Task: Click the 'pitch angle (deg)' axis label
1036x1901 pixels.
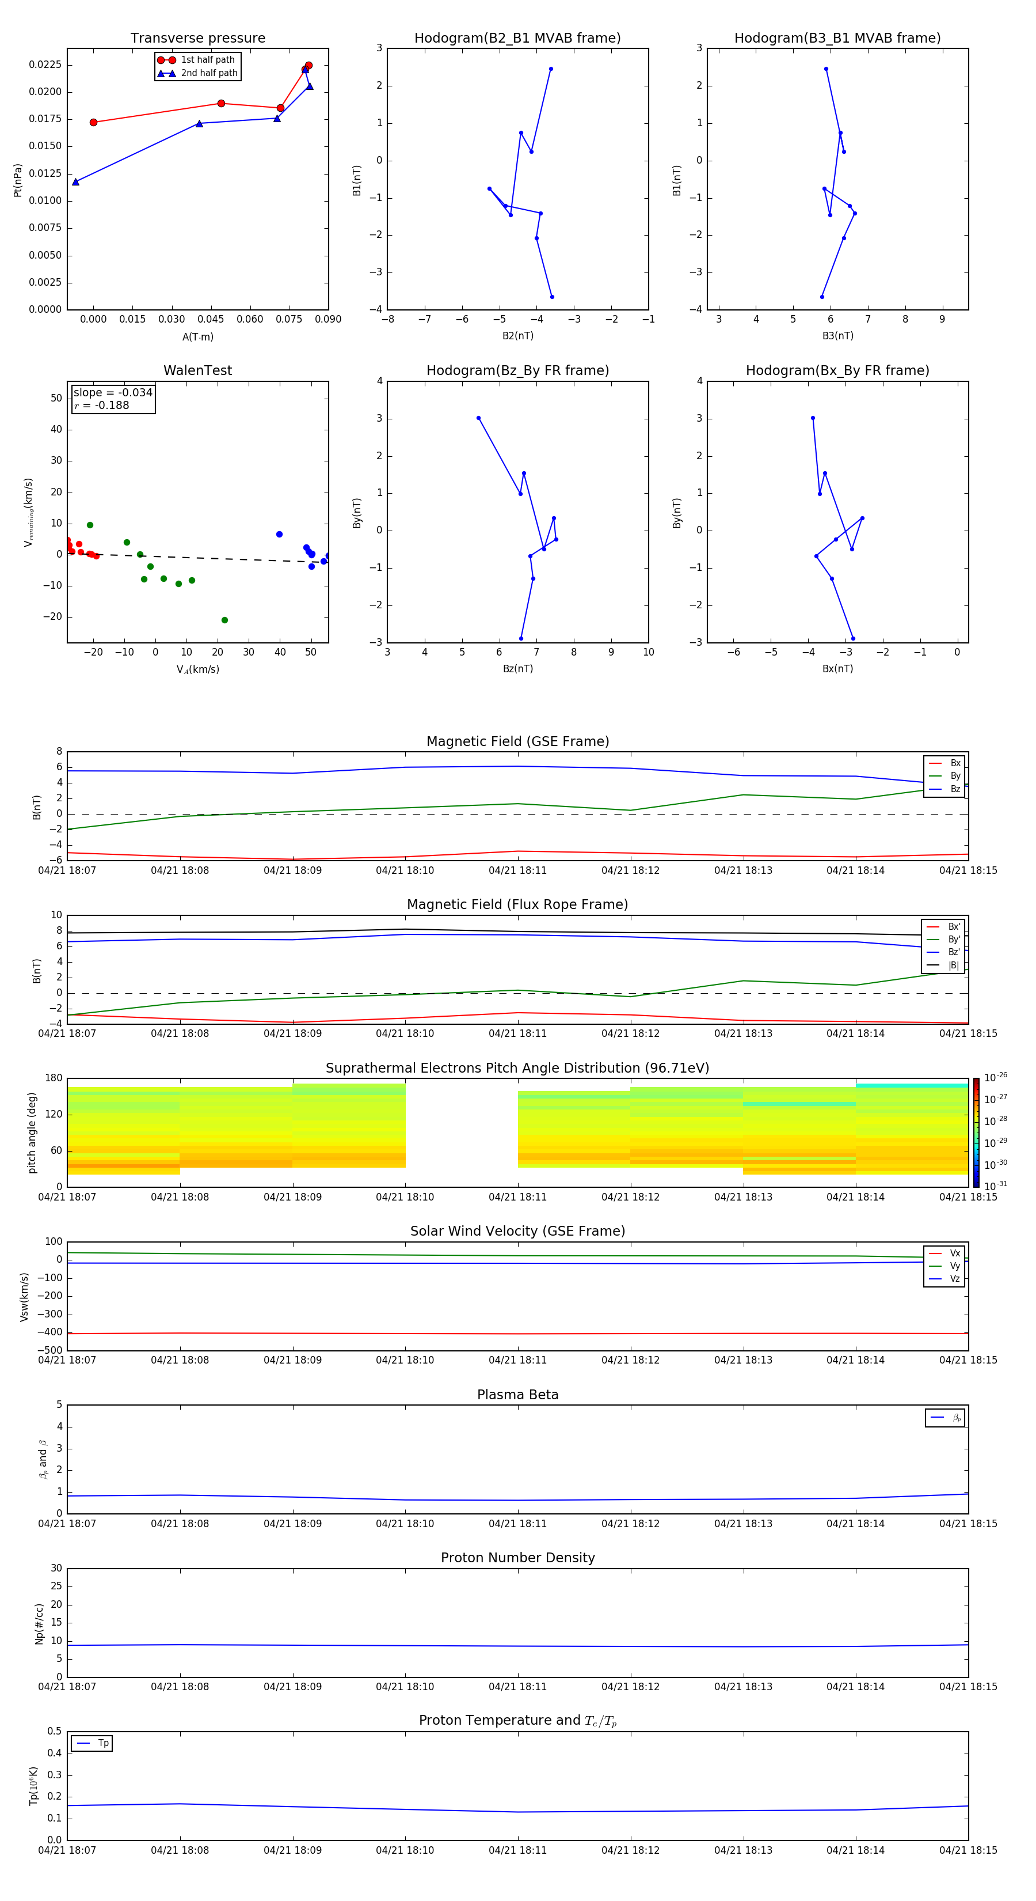Action: click(32, 1133)
